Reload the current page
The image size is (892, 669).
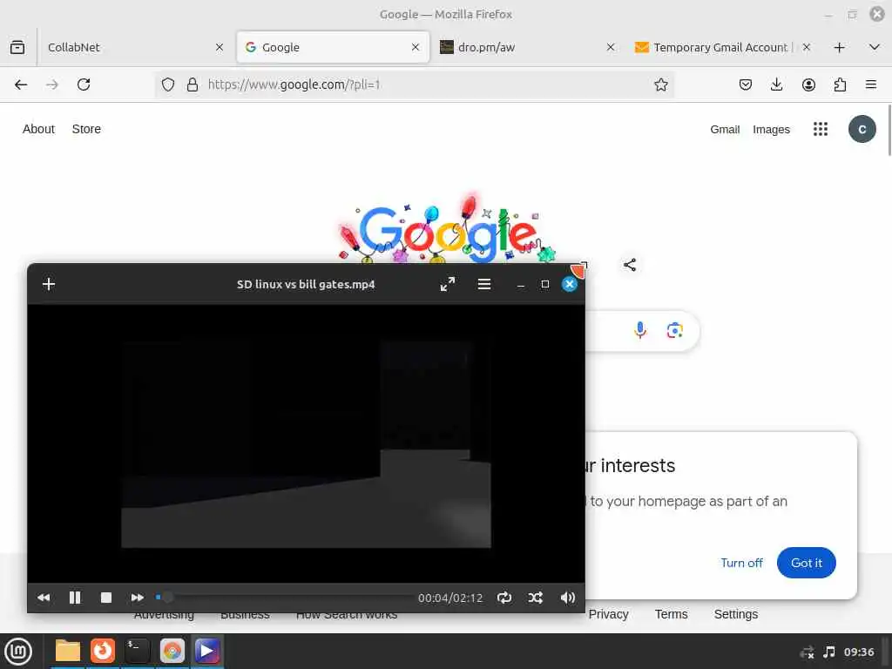[84, 84]
